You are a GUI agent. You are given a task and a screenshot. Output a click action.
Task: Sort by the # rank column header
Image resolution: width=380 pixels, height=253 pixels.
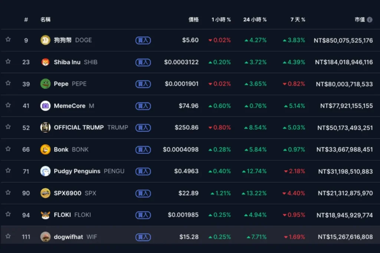[x=26, y=20]
